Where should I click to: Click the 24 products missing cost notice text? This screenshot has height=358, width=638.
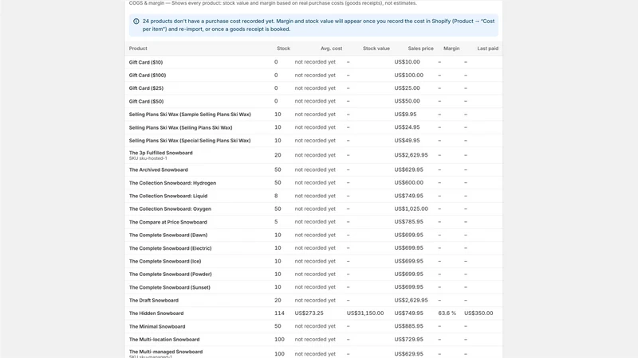pyautogui.click(x=318, y=25)
